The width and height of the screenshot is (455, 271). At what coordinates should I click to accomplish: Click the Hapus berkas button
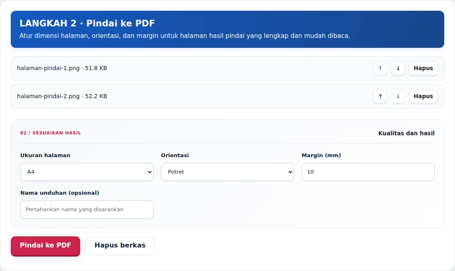120,245
